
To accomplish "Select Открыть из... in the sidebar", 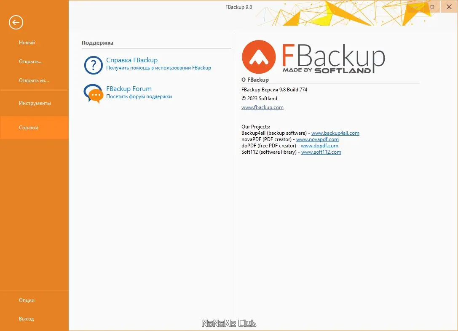I will [34, 80].
